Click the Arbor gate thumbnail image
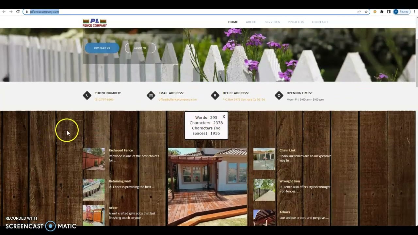The image size is (418, 235). tap(94, 215)
